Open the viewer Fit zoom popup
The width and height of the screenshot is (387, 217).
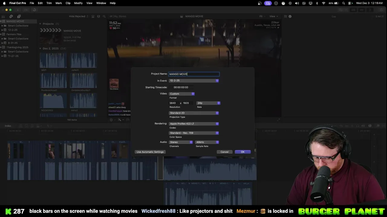click(x=262, y=16)
